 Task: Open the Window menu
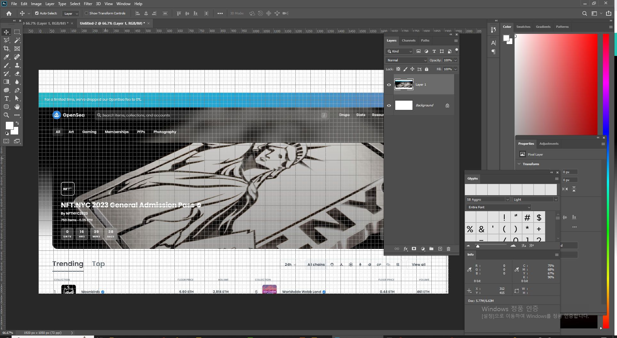(x=123, y=4)
